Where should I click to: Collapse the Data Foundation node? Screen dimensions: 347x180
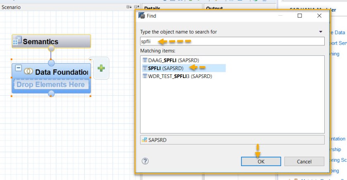pos(18,68)
